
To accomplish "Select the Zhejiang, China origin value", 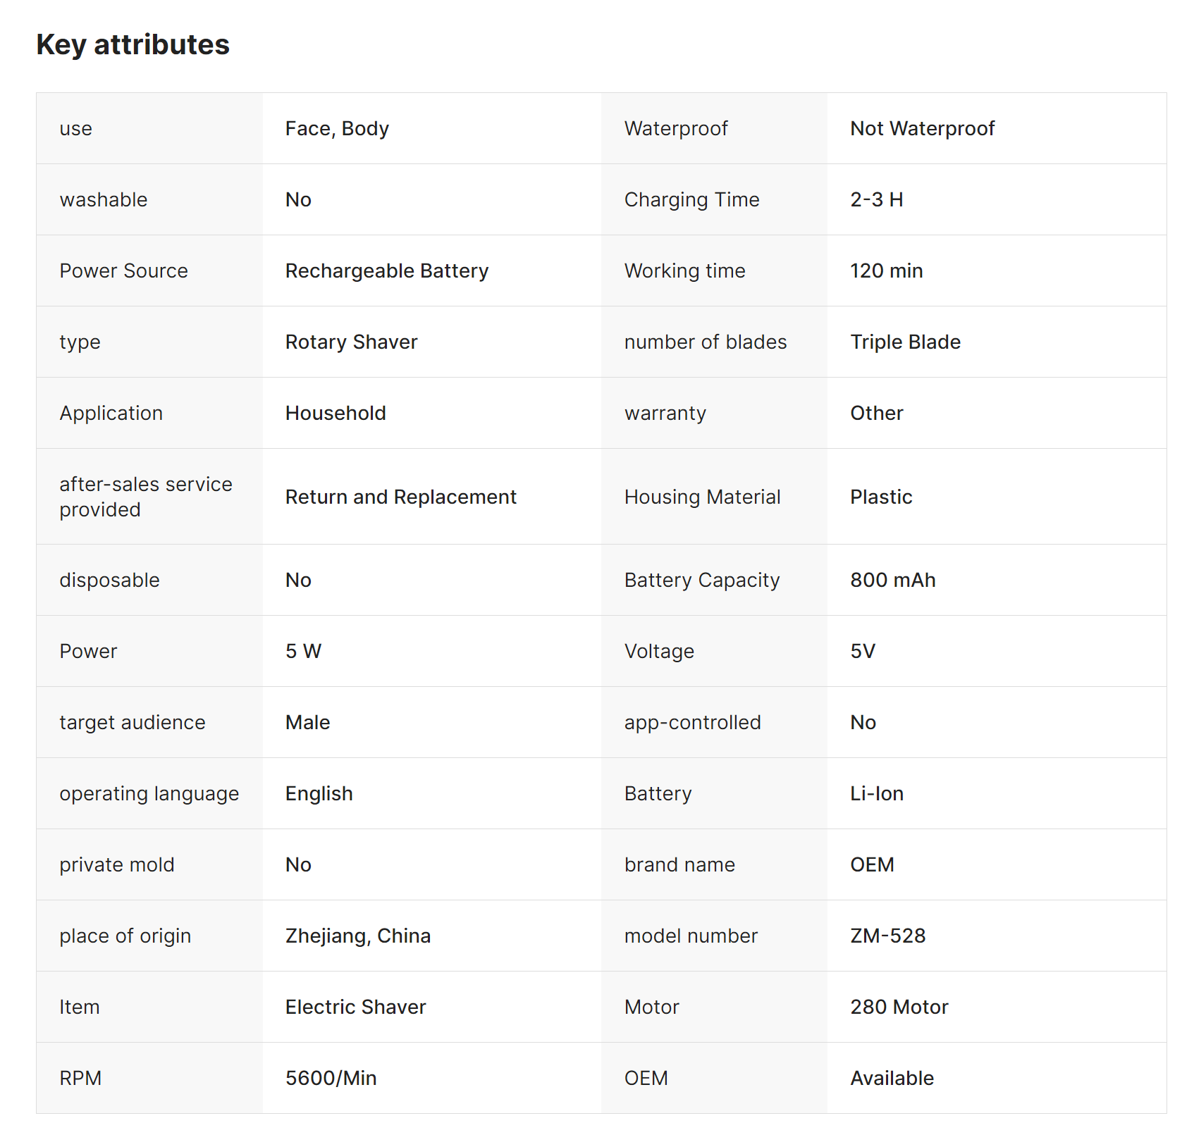I will click(x=357, y=936).
